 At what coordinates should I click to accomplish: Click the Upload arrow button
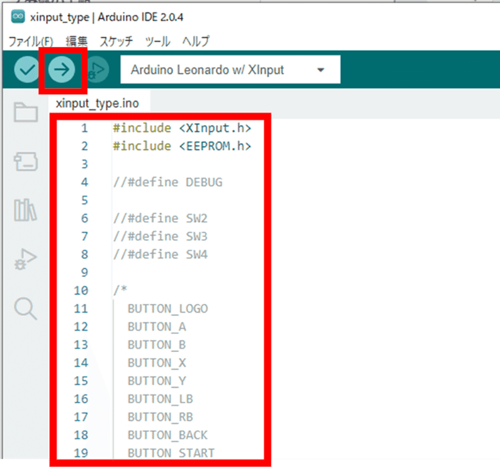coord(61,70)
